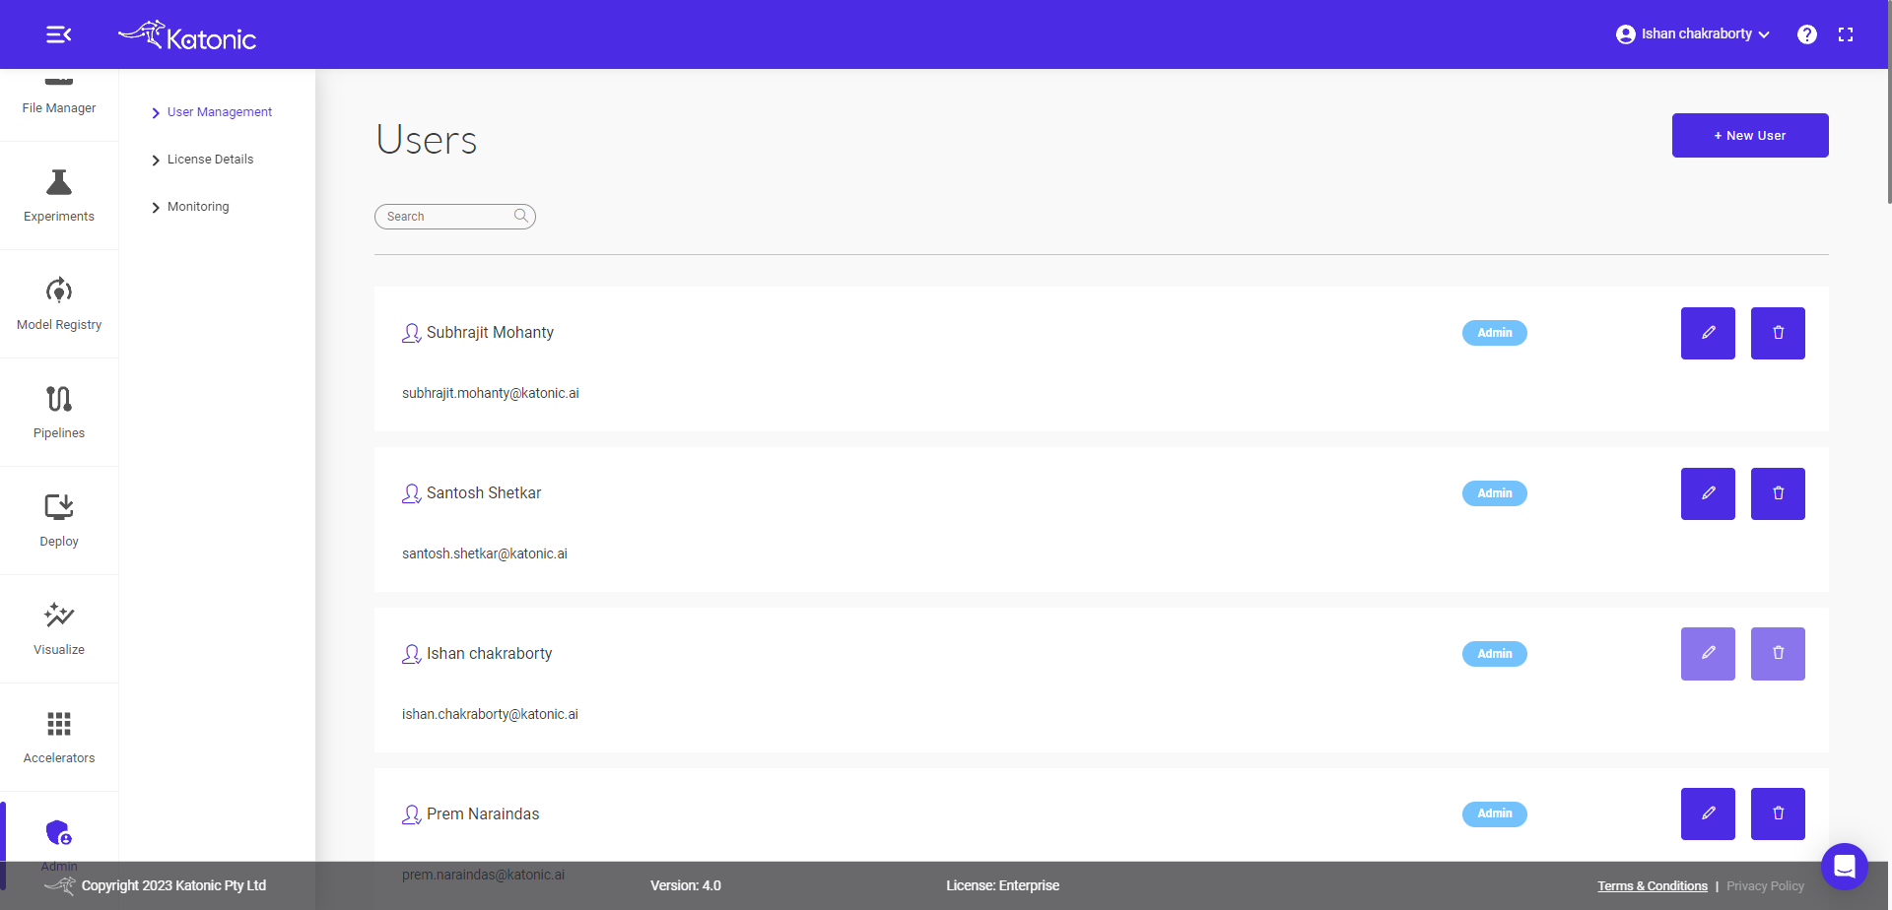This screenshot has height=910, width=1892.
Task: Click email ishan.chakraborty@katonic.ai
Action: (x=490, y=714)
